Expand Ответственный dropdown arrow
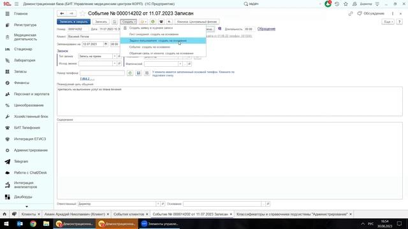Screen dimensions: 408x229 (158, 204)
